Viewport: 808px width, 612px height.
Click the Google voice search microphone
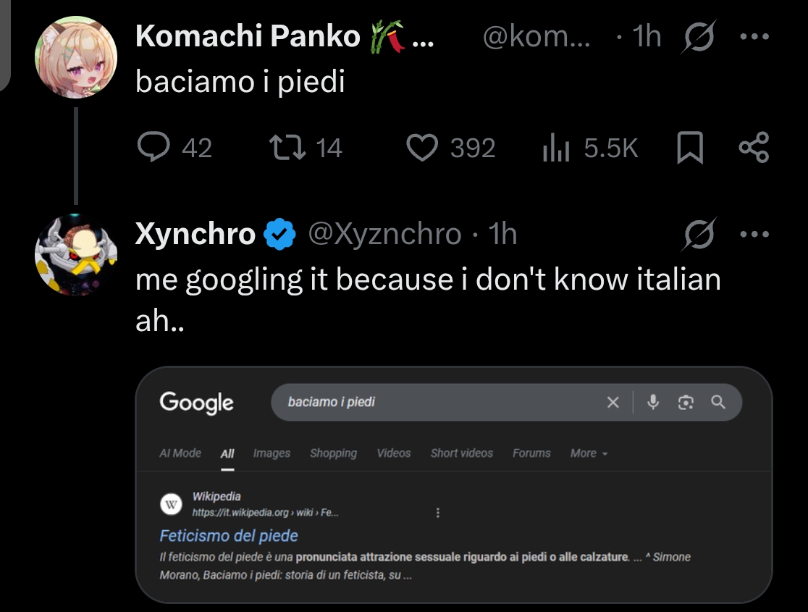(653, 402)
